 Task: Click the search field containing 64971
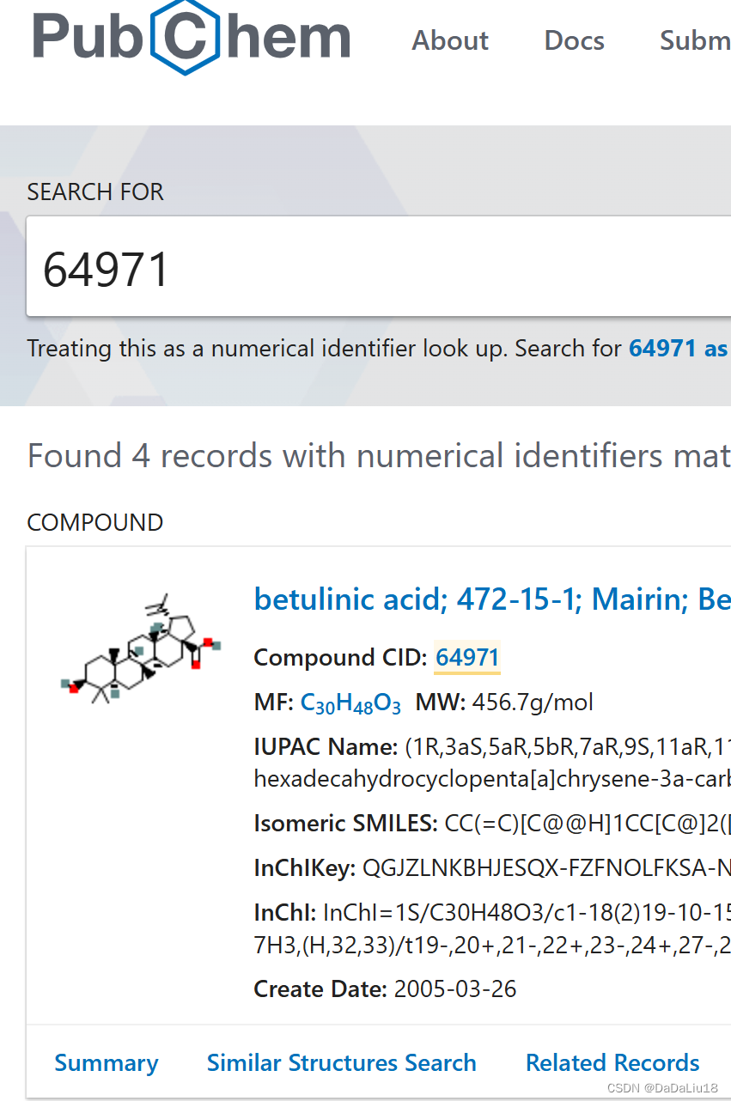tap(379, 267)
